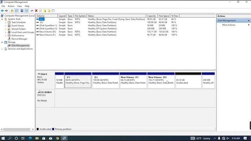
Task: Click the Event Viewer icon in tree
Action: [x=9, y=25]
